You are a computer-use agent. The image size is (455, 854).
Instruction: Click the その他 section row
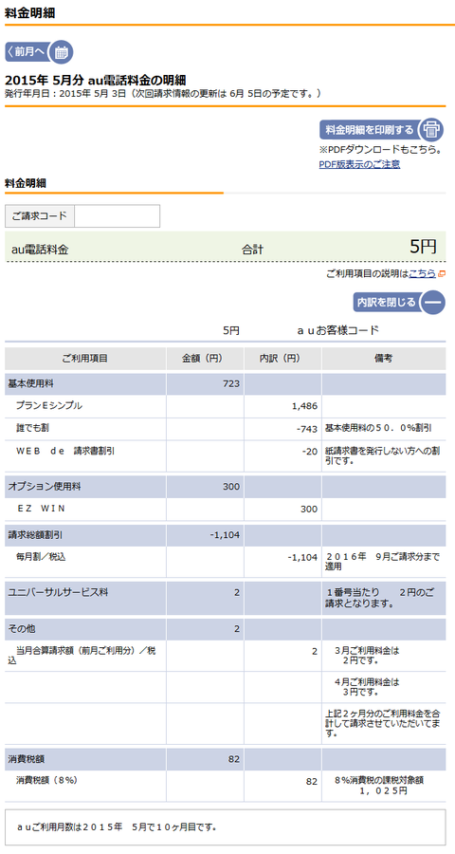point(226,629)
